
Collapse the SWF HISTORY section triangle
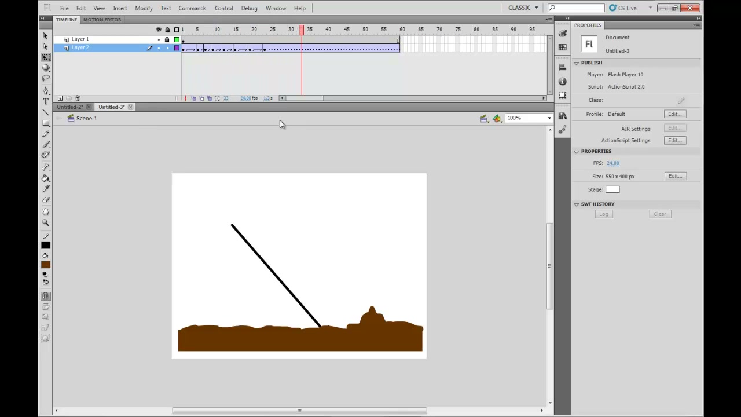[576, 204]
